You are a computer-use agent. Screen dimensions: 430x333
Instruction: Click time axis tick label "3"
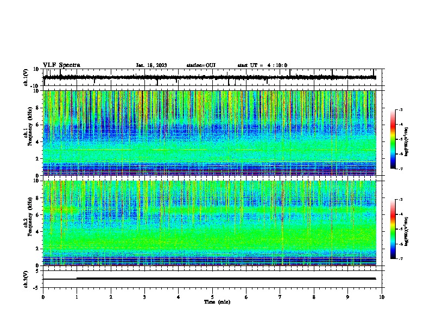(x=144, y=297)
